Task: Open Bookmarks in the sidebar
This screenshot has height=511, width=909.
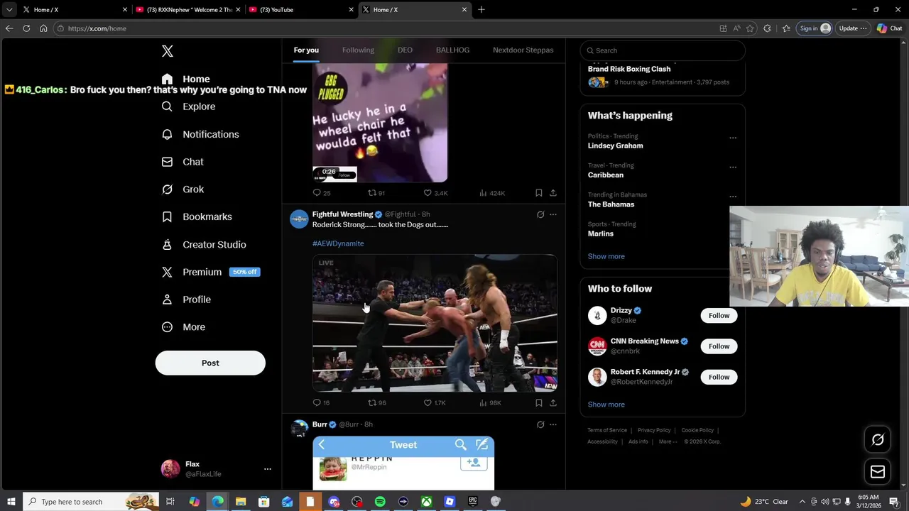Action: click(x=197, y=216)
